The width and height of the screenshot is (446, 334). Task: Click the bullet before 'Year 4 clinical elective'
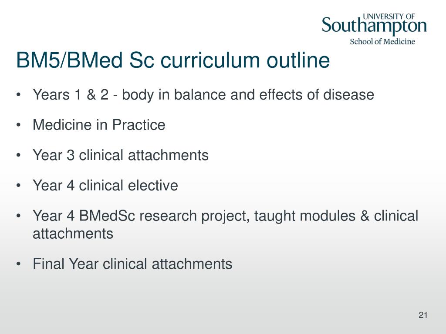tap(18, 186)
